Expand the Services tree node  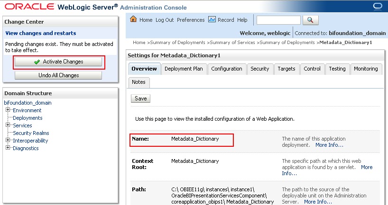(x=8, y=125)
